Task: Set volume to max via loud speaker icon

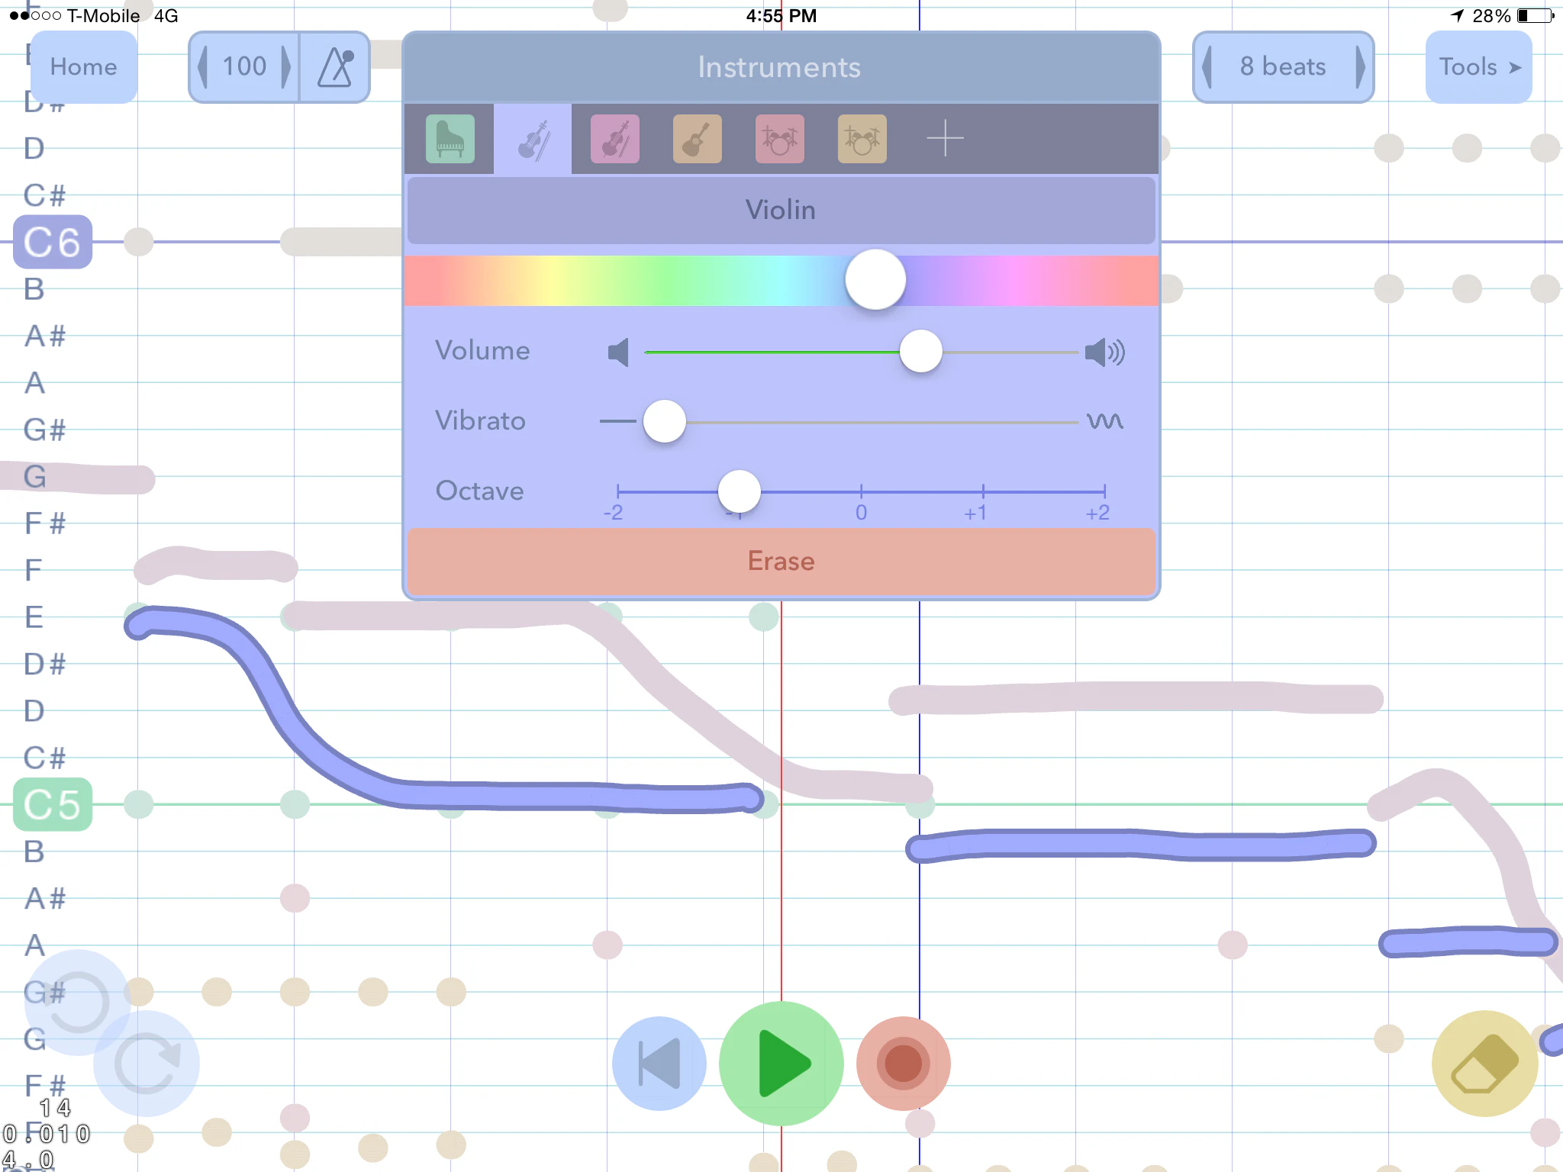Action: point(1104,352)
